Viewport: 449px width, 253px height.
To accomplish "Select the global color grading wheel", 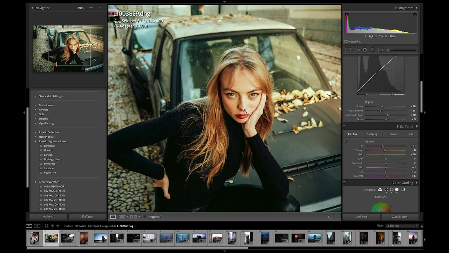I will point(403,189).
